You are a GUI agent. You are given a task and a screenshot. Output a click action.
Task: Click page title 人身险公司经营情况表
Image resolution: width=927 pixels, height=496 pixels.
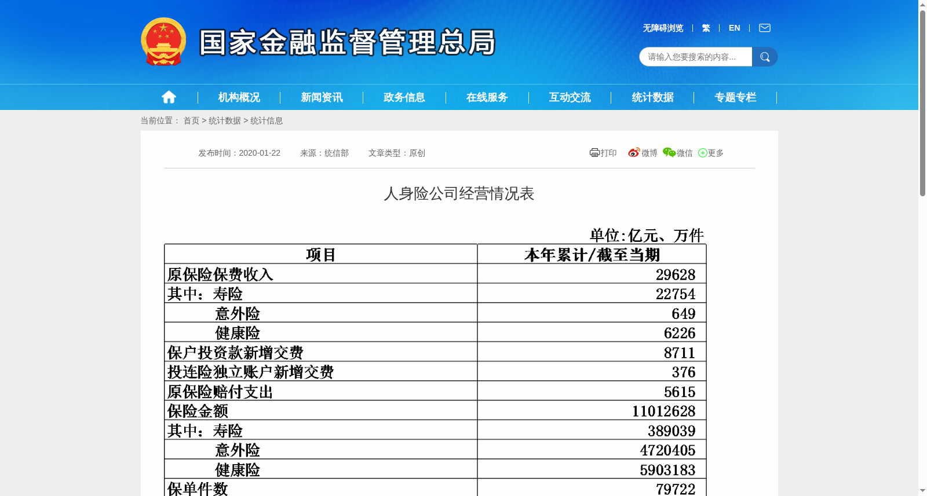click(459, 193)
